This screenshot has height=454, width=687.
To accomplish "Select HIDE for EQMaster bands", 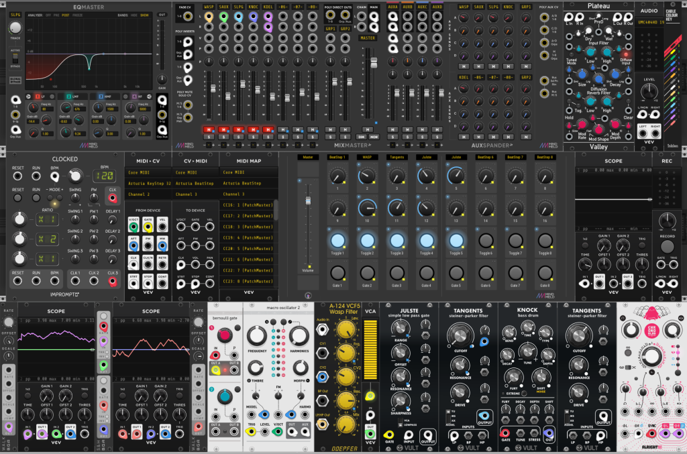I will (134, 15).
